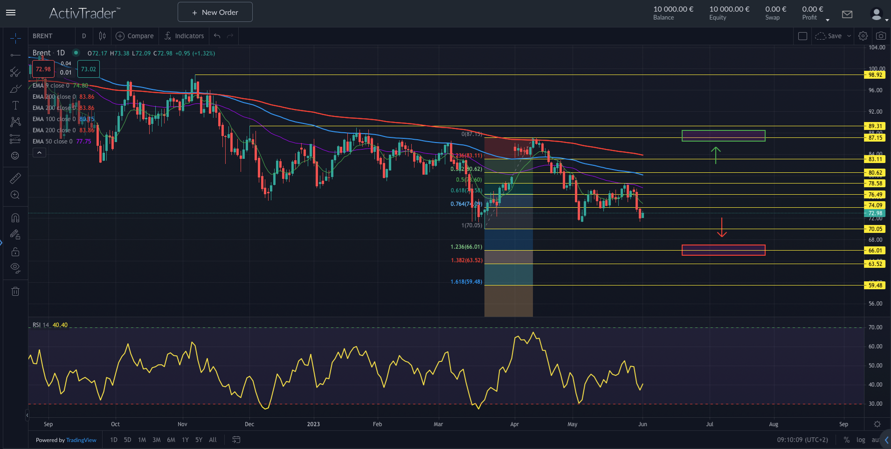891x449 pixels.
Task: Click the New Order button
Action: [x=215, y=12]
